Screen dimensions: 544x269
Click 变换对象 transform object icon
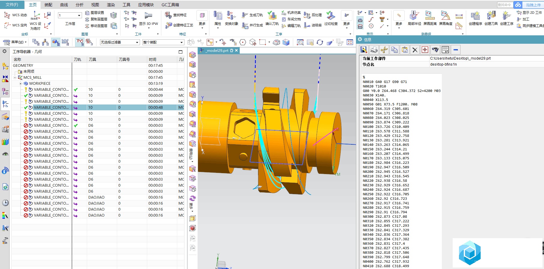click(x=231, y=19)
